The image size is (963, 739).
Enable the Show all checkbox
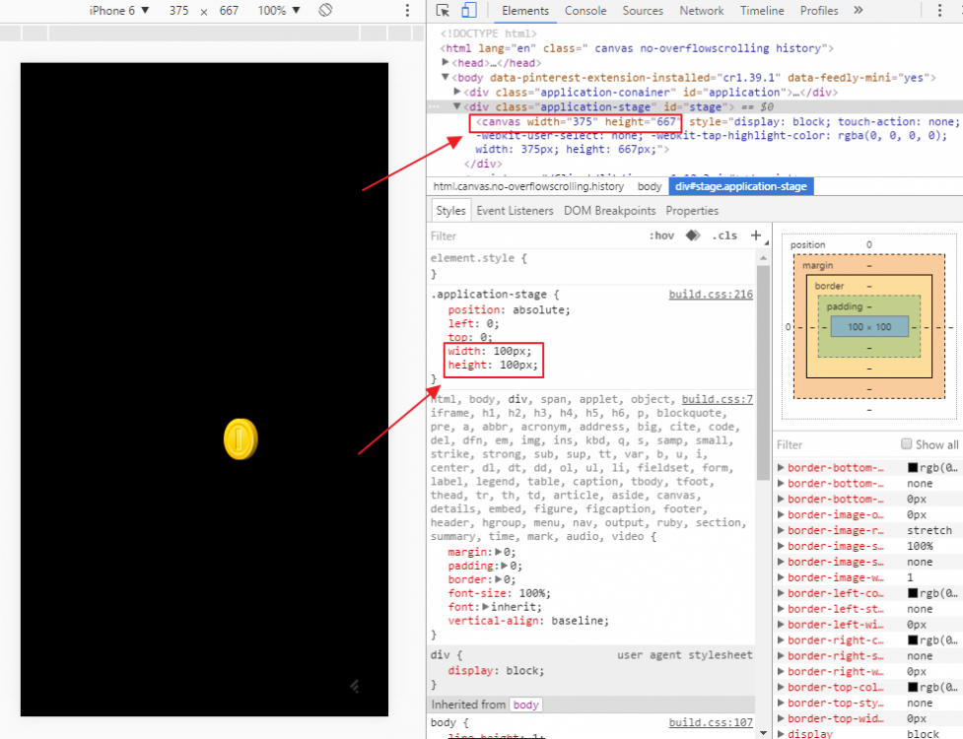[x=906, y=443]
